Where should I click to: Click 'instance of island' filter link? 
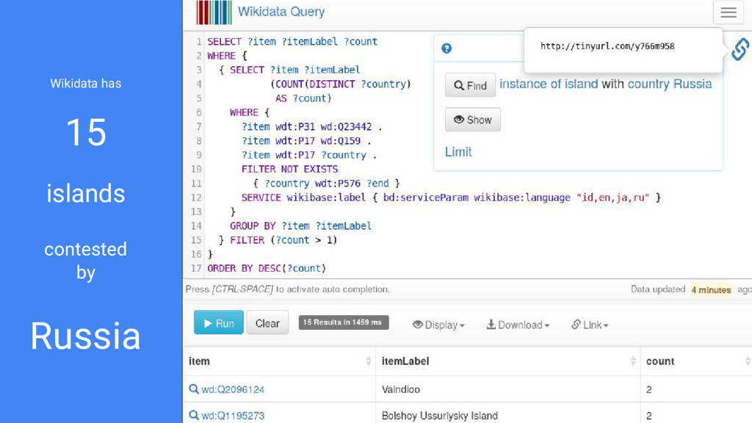(x=549, y=84)
